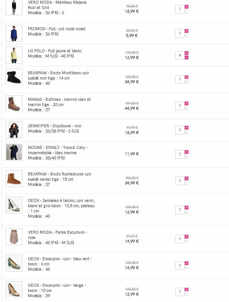Click quantity field for US POLO pull
The height and width of the screenshot is (302, 229).
[180, 55]
